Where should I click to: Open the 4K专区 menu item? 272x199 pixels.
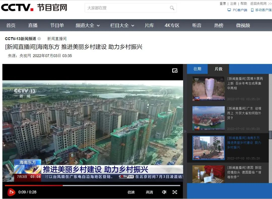coord(172,25)
